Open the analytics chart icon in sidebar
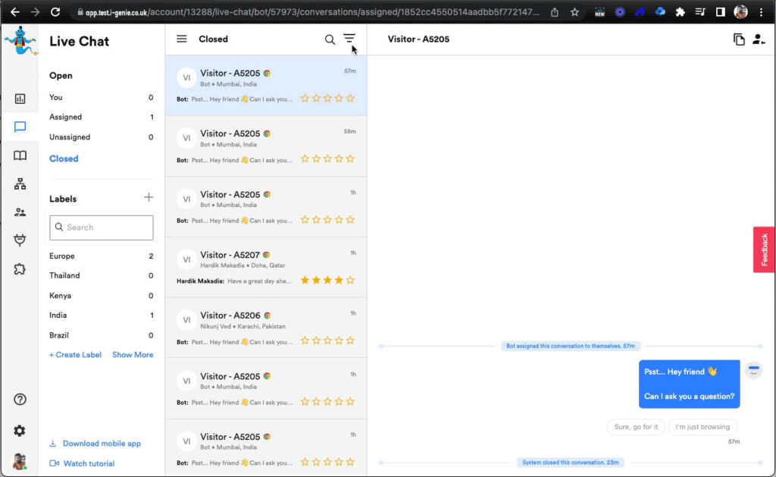The height and width of the screenshot is (477, 776). [20, 99]
